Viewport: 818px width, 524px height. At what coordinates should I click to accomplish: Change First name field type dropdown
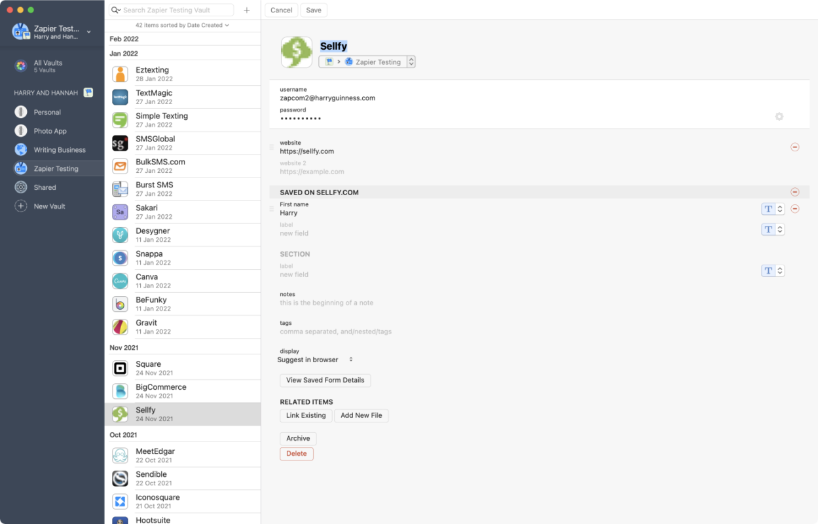point(773,209)
